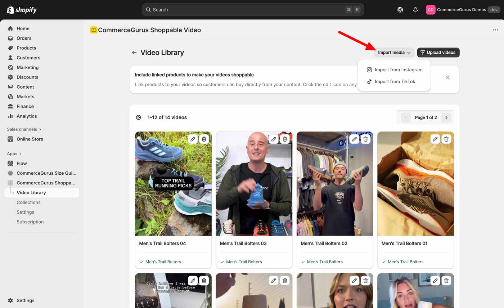
Task: Open the three-dot more actions menu
Action: point(495,30)
